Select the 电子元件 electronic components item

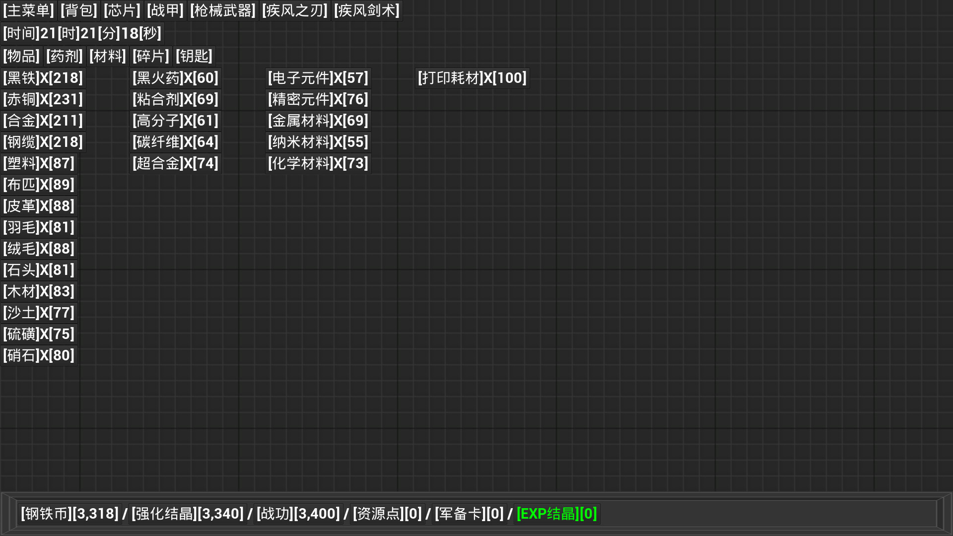pyautogui.click(x=317, y=77)
